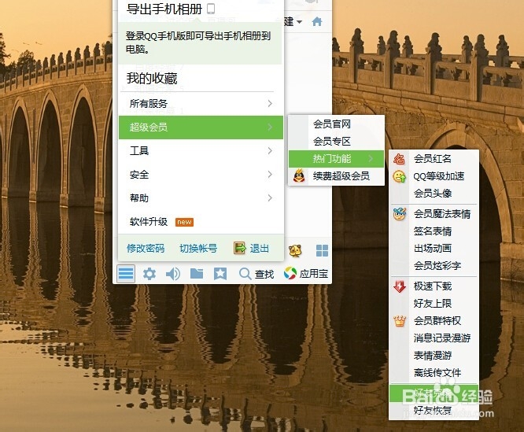524x432 pixels.
Task: Open 我的收藏 heading
Action: click(x=152, y=79)
